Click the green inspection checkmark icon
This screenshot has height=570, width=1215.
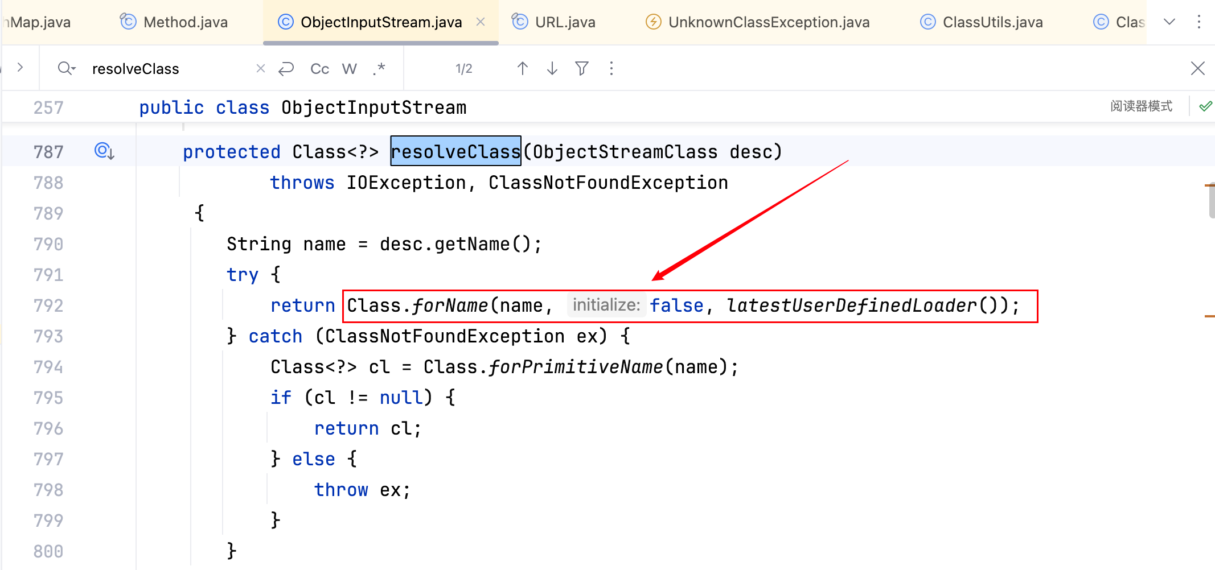pos(1205,106)
